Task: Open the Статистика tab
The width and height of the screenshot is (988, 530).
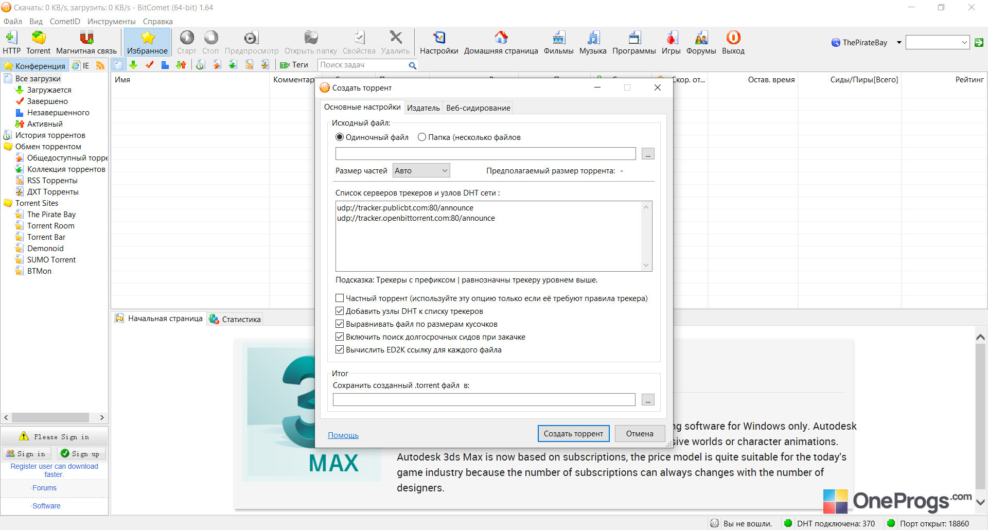Action: [x=236, y=319]
